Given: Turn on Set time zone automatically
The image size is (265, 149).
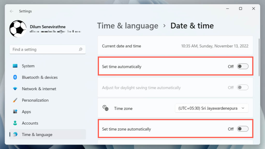Looking at the screenshot, I should point(243,129).
